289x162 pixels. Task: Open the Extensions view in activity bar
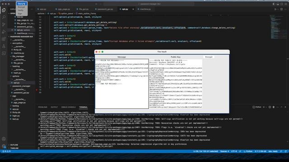pos(4,39)
